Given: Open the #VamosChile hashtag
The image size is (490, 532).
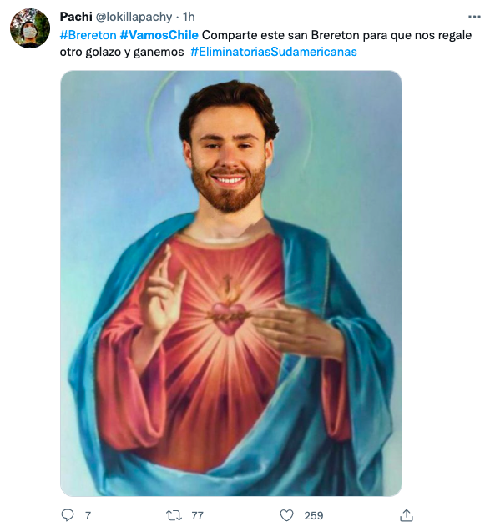Looking at the screenshot, I should point(159,35).
